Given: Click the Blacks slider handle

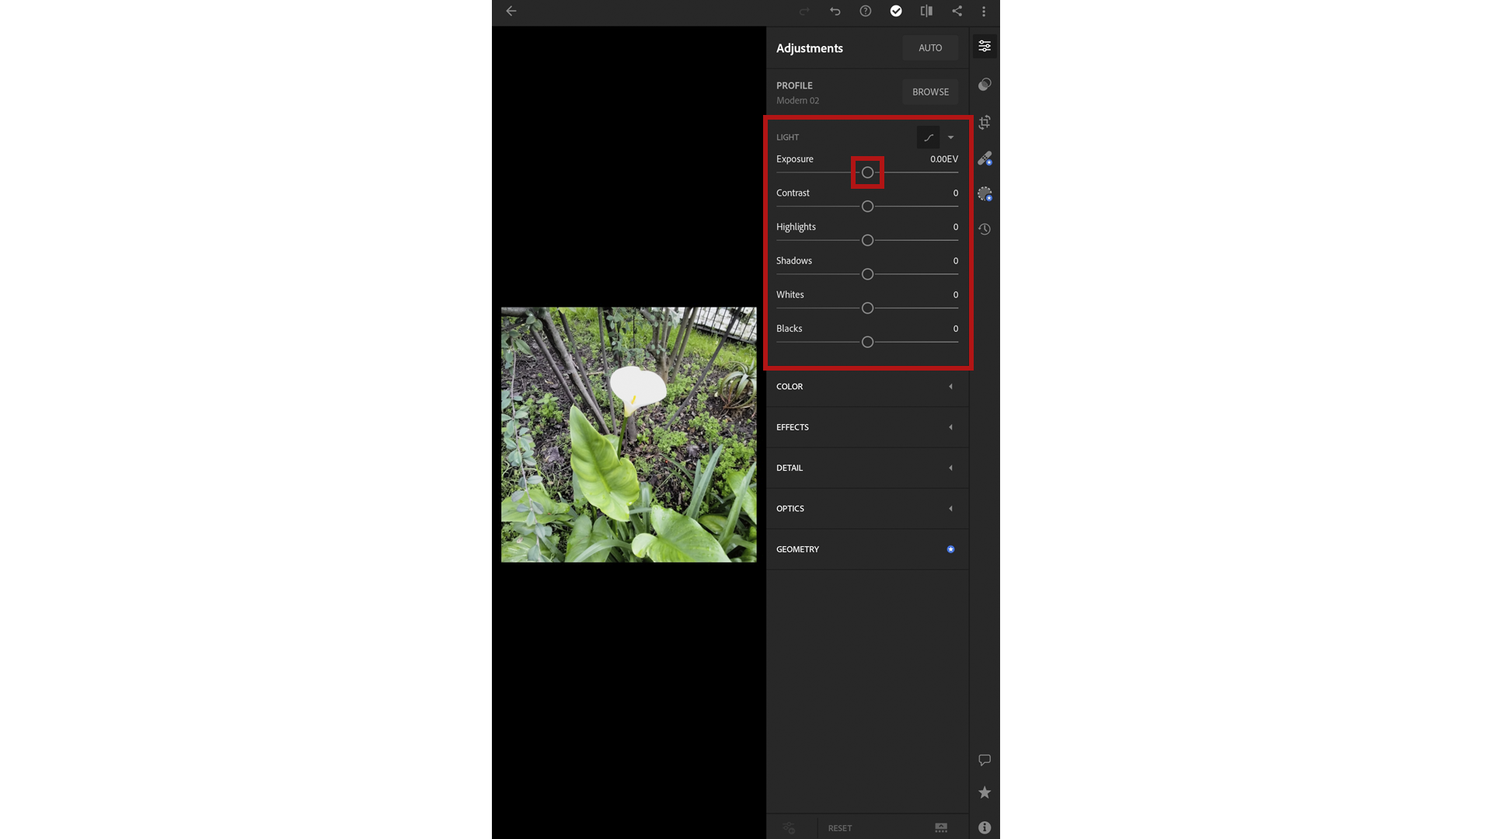Looking at the screenshot, I should (867, 343).
